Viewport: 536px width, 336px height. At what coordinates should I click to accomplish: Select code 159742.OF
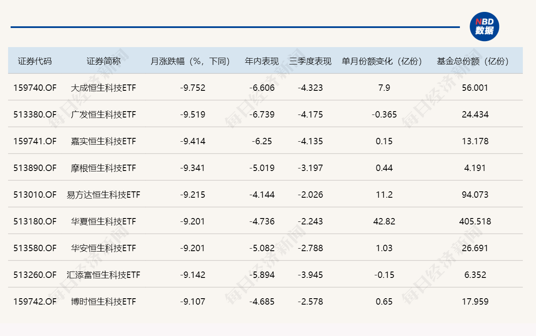[x=35, y=302]
